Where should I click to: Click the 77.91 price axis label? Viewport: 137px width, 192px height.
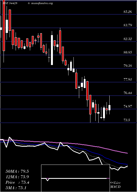point(128,80)
